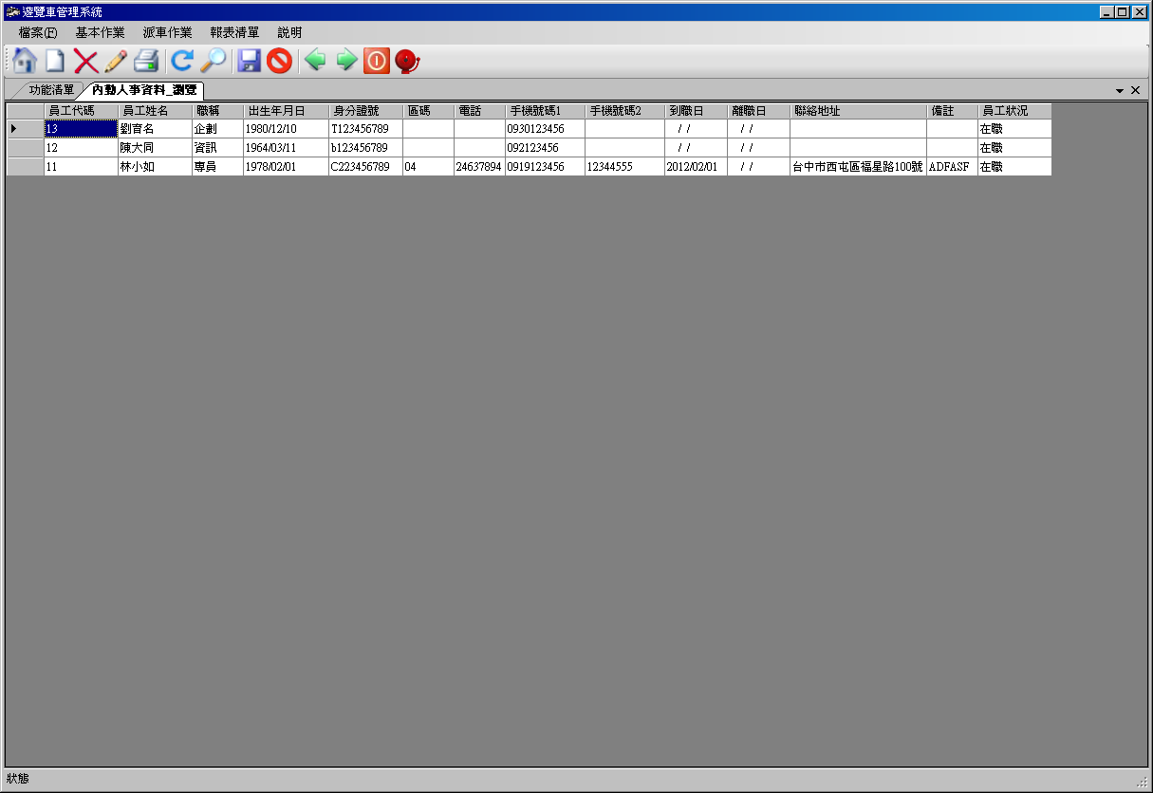Click the 區碼 column header

tap(428, 111)
